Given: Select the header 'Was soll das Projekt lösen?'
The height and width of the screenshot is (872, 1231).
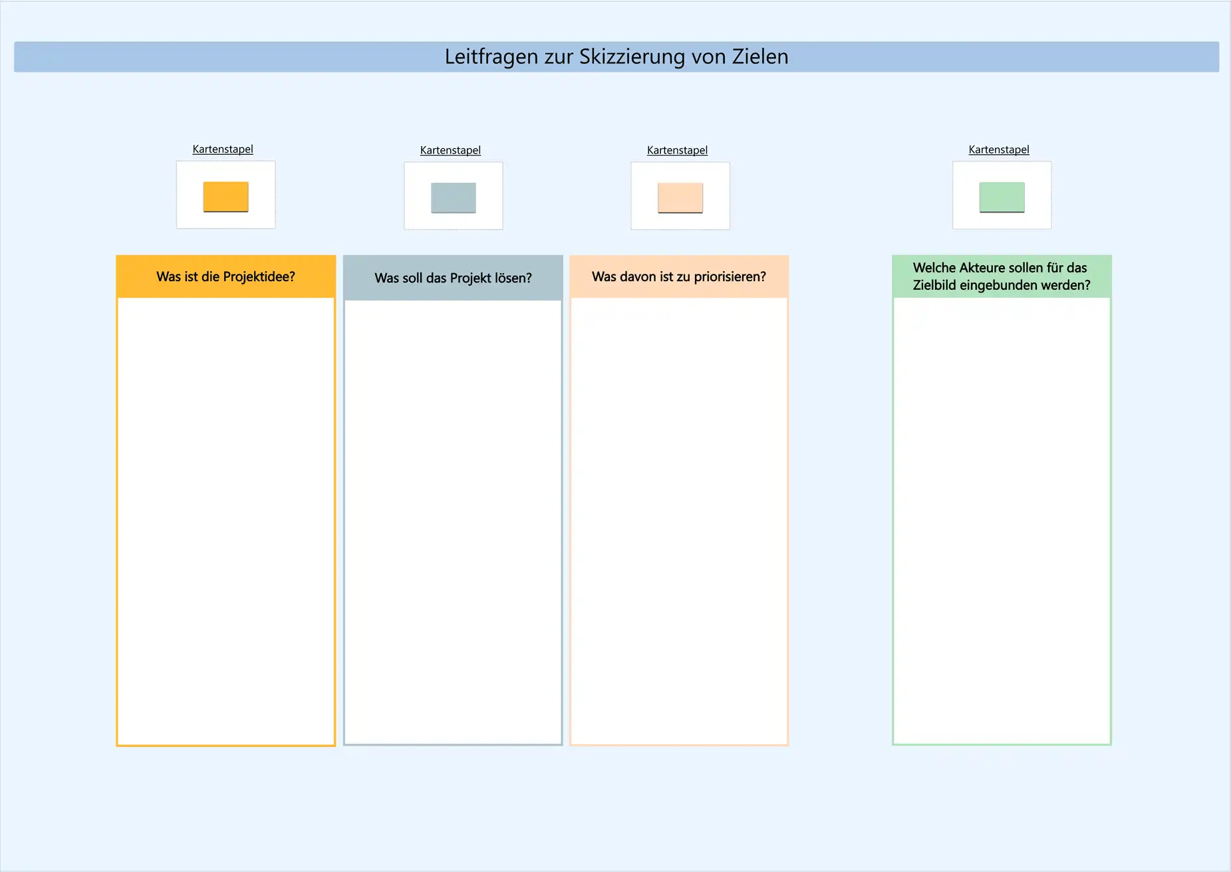Looking at the screenshot, I should (x=453, y=278).
